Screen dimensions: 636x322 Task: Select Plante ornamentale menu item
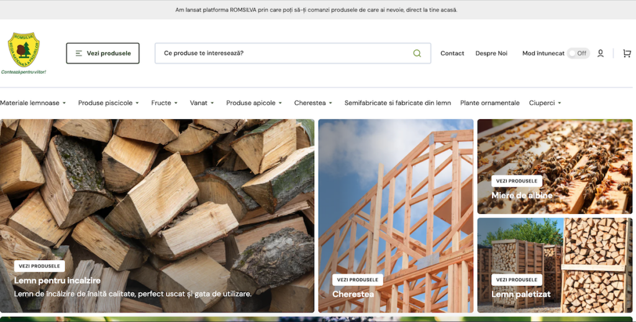click(x=489, y=103)
